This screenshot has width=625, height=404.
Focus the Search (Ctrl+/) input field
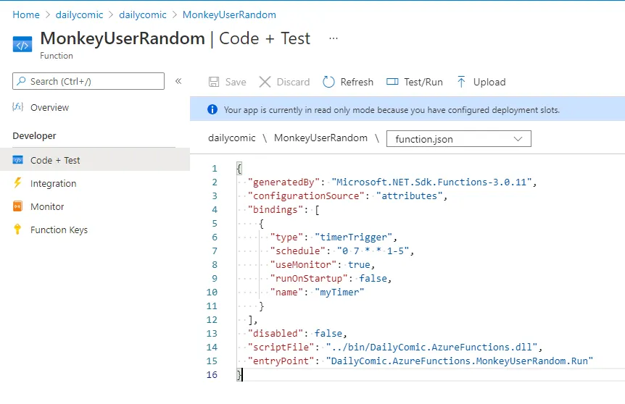88,81
